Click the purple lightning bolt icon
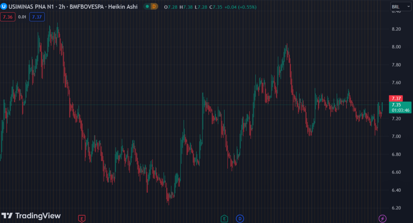413x223 pixels. click(x=382, y=219)
